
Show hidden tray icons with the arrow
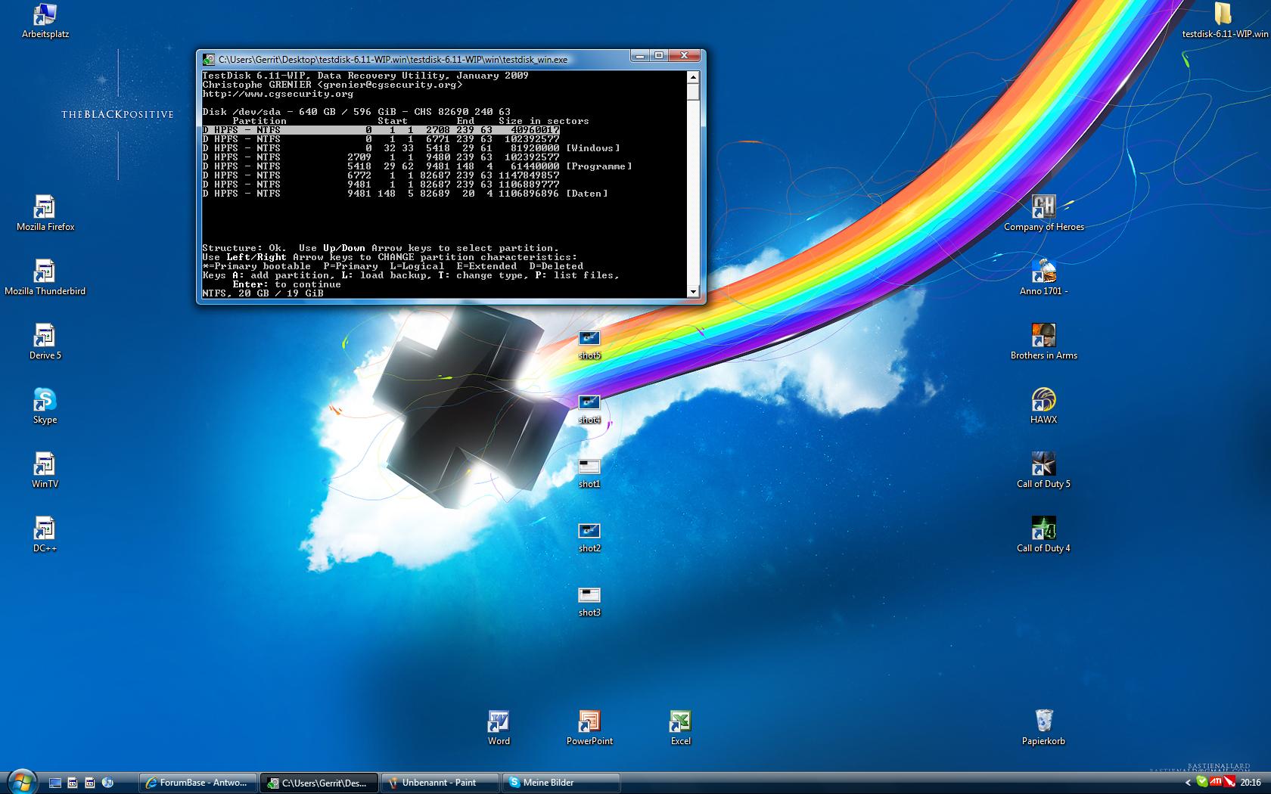click(x=1188, y=783)
